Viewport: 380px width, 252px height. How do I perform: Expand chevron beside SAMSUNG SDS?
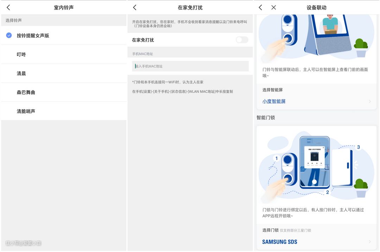point(370,242)
